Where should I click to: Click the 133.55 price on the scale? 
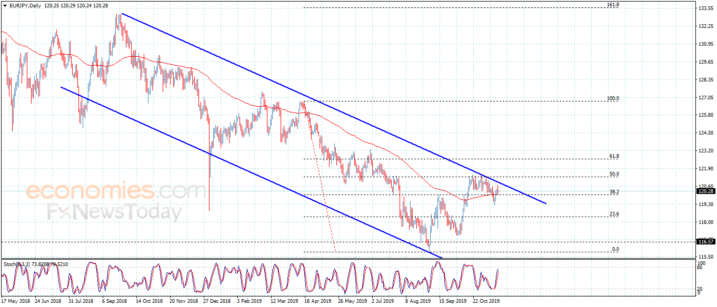click(705, 9)
